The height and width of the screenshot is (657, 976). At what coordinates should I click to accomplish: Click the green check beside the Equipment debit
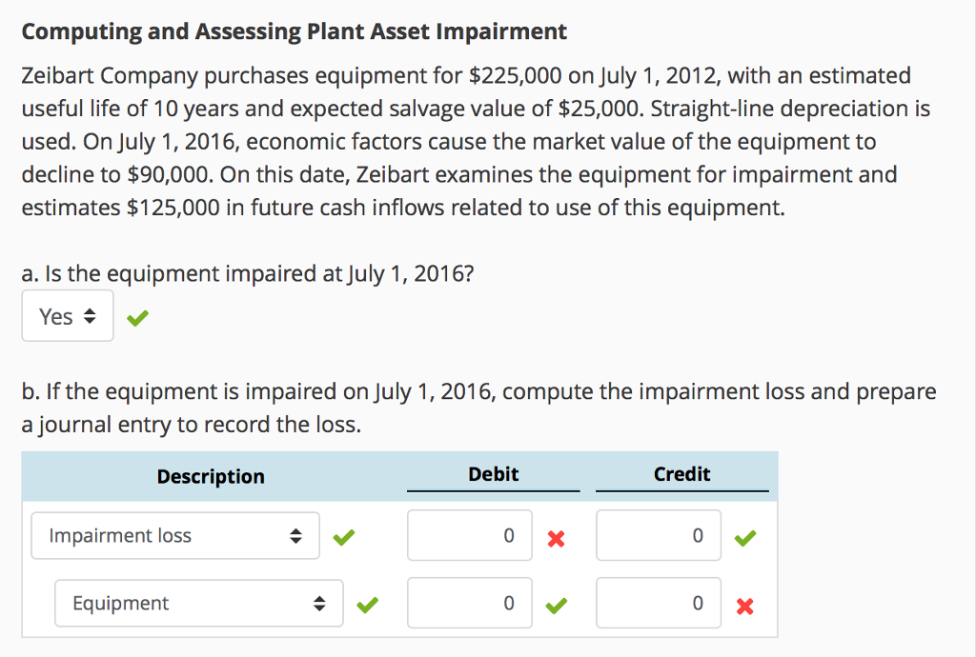click(x=556, y=605)
